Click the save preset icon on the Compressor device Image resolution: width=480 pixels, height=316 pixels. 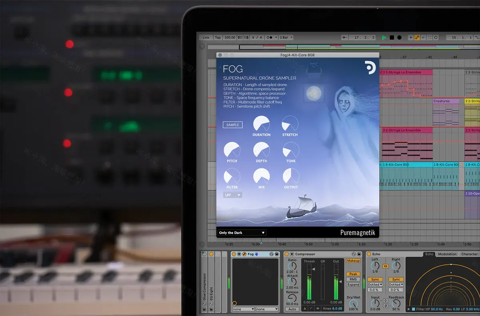point(358,254)
